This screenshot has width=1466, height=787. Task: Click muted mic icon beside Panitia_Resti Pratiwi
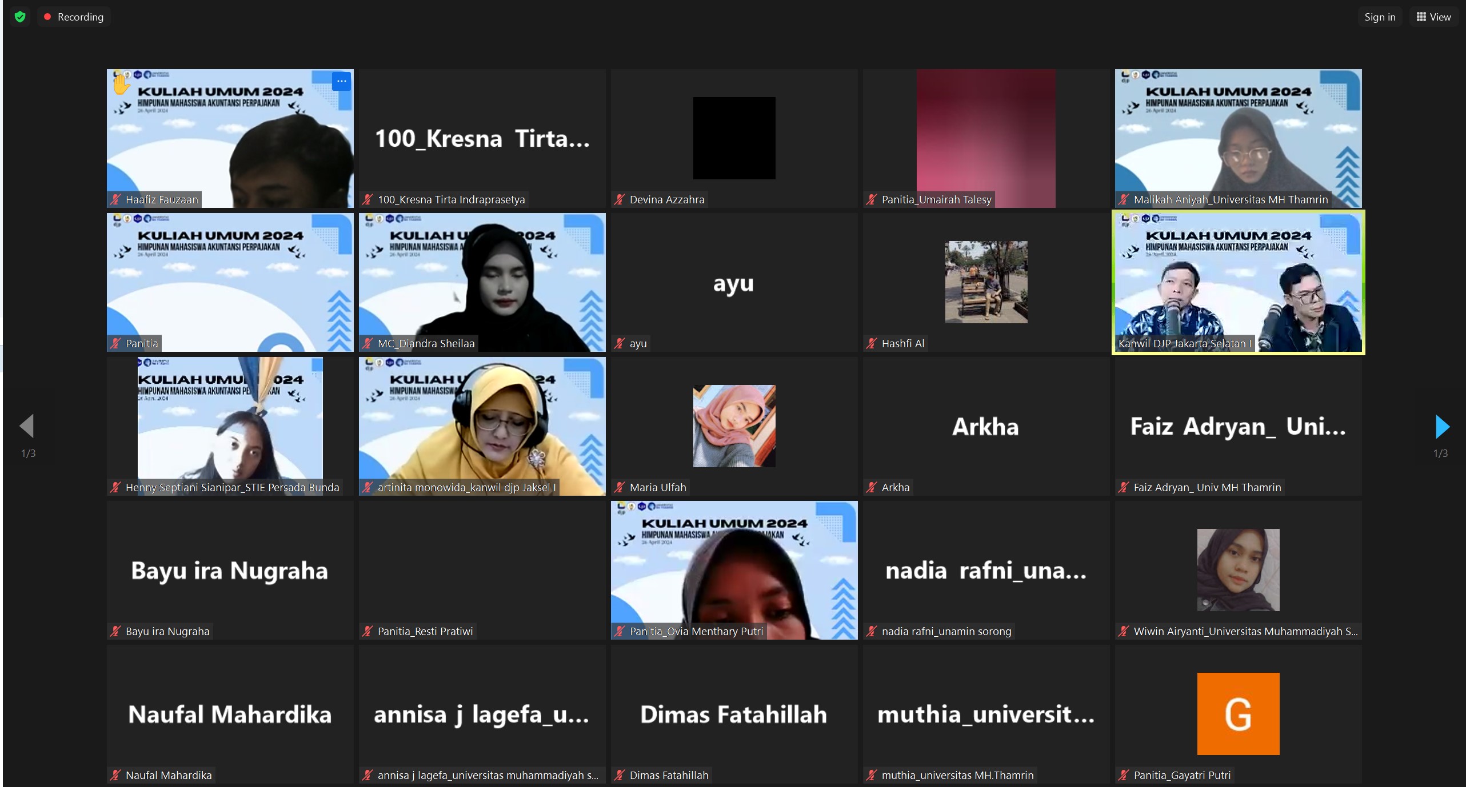click(x=368, y=631)
